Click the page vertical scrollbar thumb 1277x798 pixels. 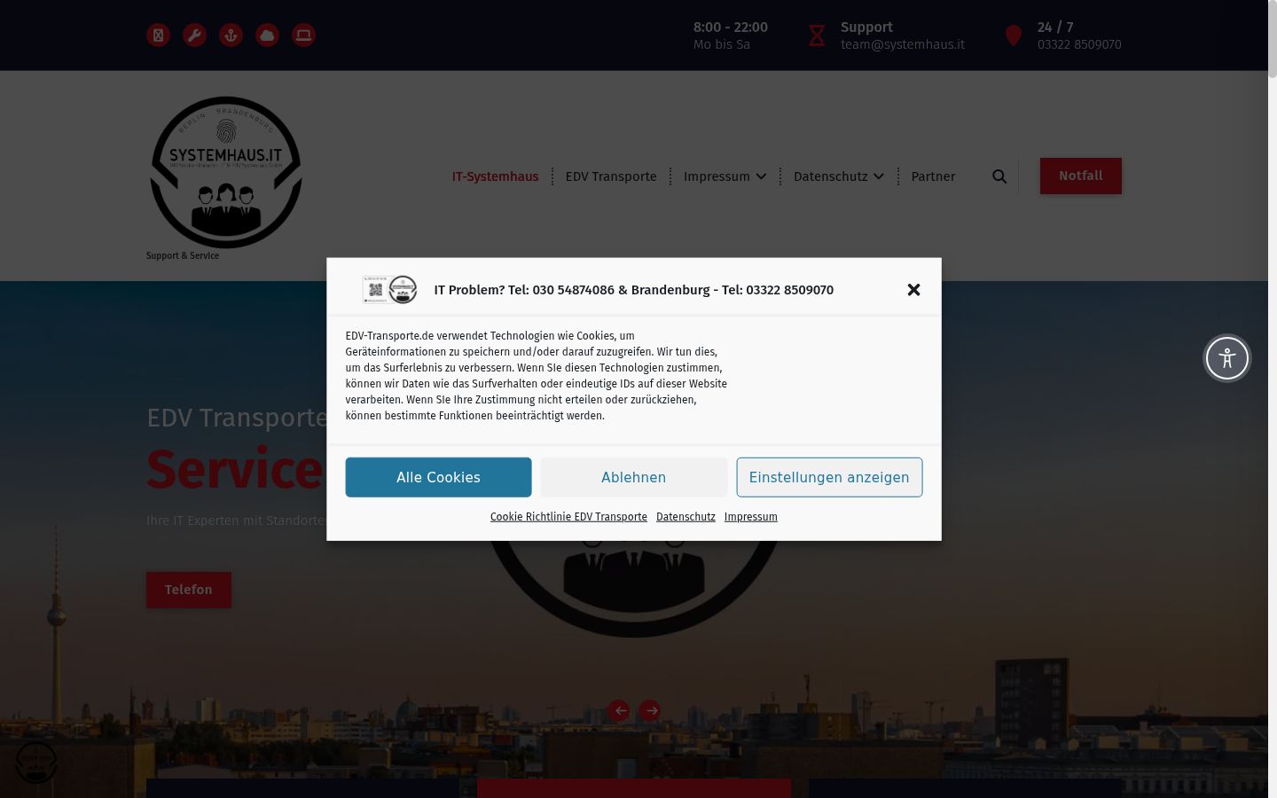coord(1273,40)
